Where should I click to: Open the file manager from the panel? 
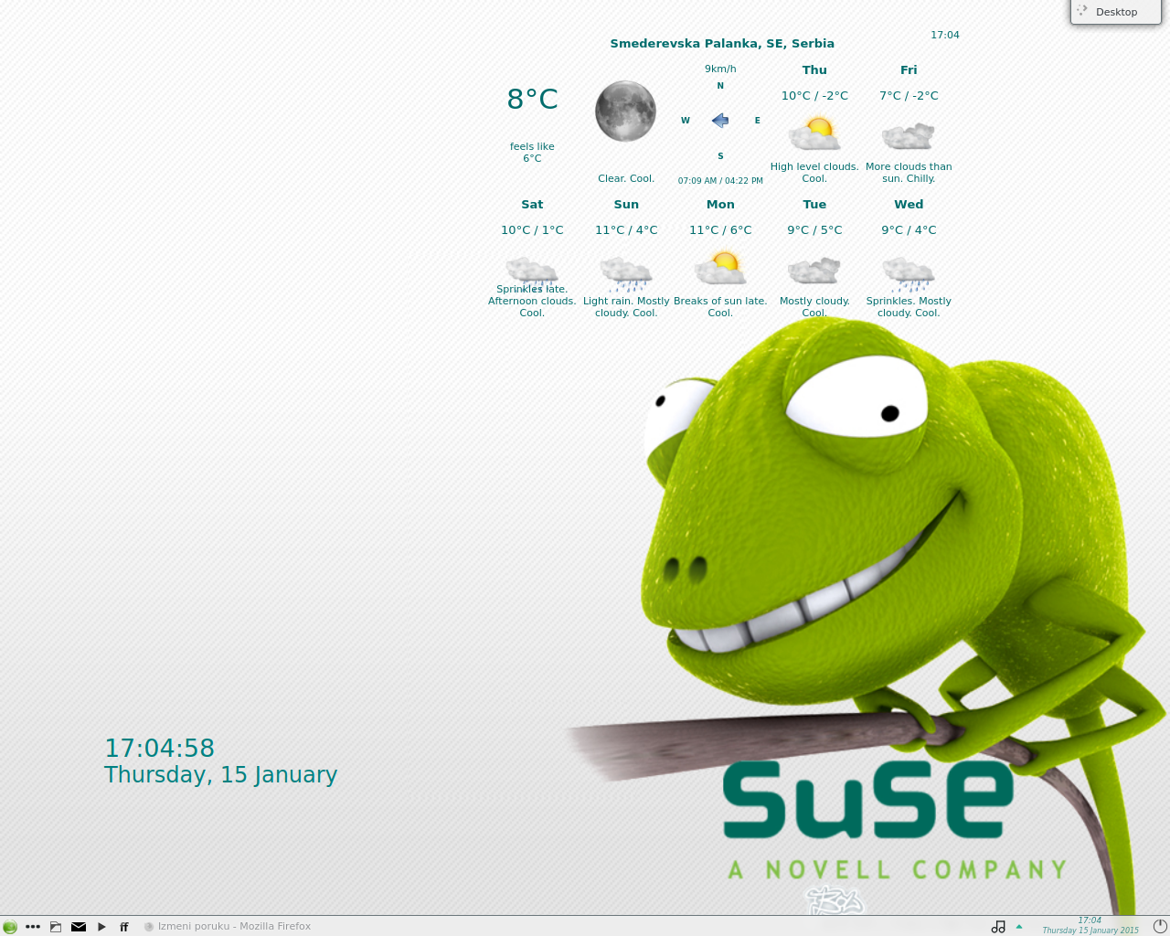coord(56,927)
